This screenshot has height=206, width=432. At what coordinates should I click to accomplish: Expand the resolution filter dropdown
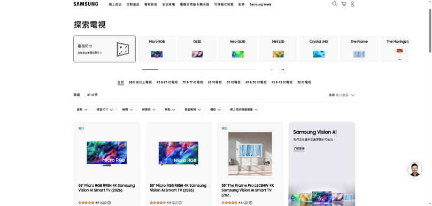pyautogui.click(x=149, y=109)
